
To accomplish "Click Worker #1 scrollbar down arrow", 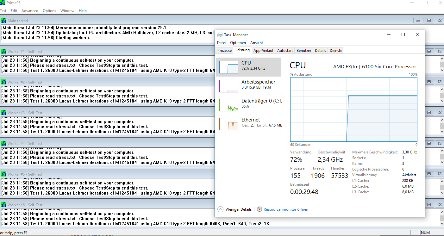I will tap(442, 70).
